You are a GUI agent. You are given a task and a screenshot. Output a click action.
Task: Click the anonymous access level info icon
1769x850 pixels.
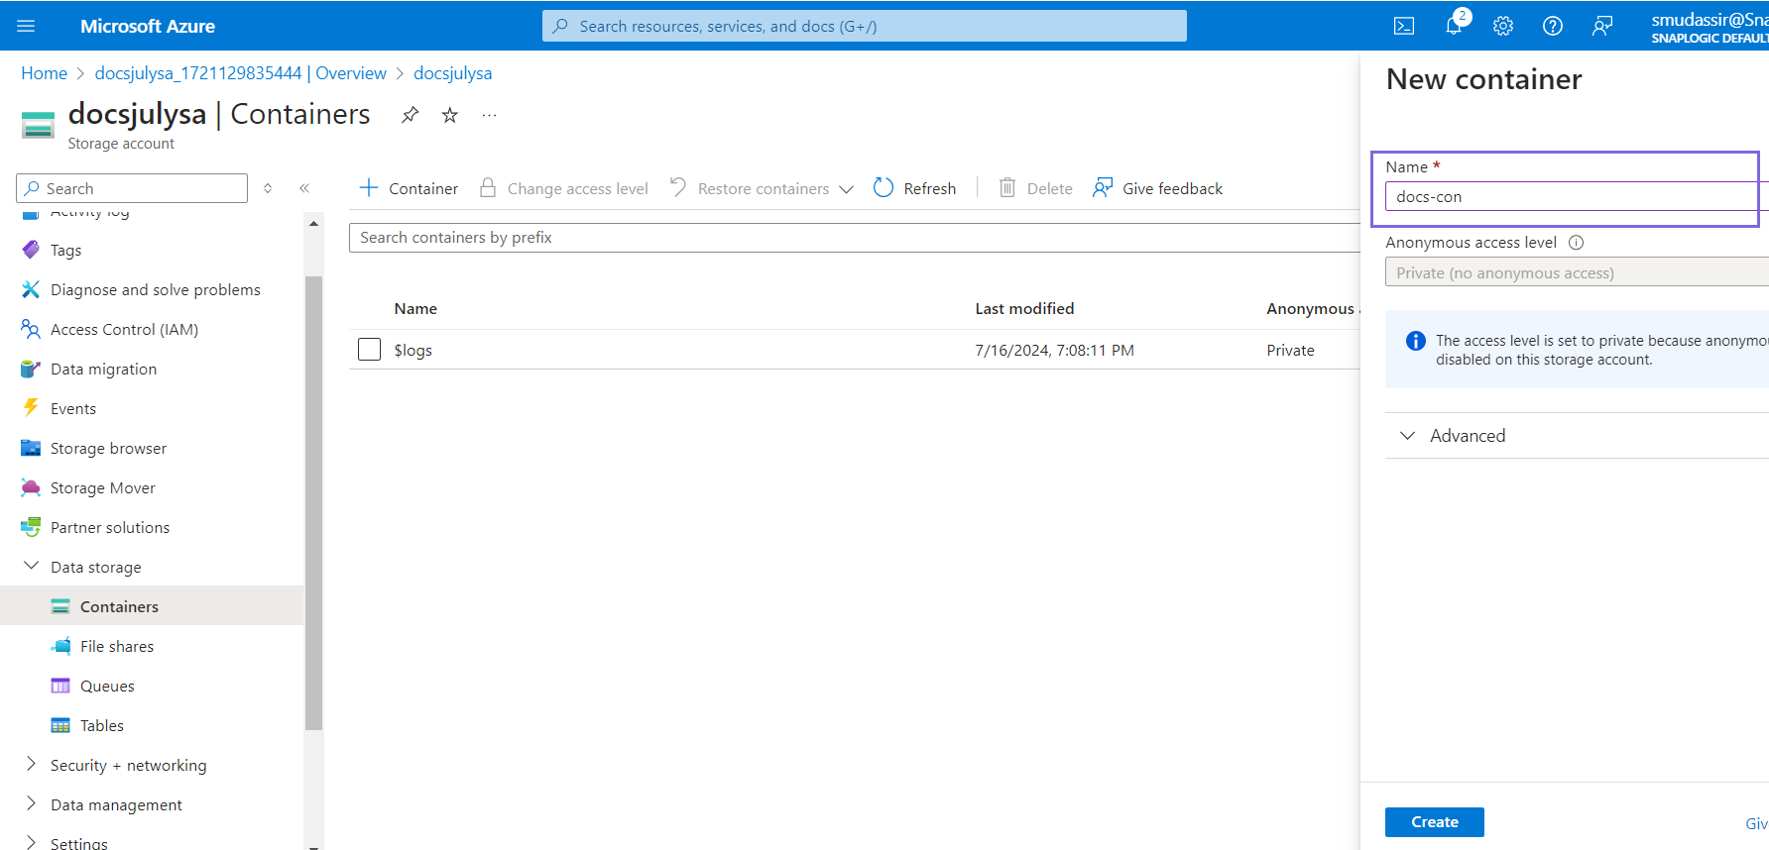click(1576, 243)
